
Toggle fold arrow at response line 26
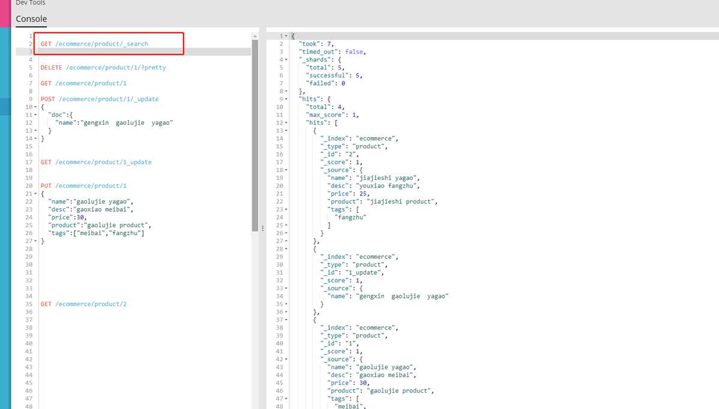[x=287, y=233]
